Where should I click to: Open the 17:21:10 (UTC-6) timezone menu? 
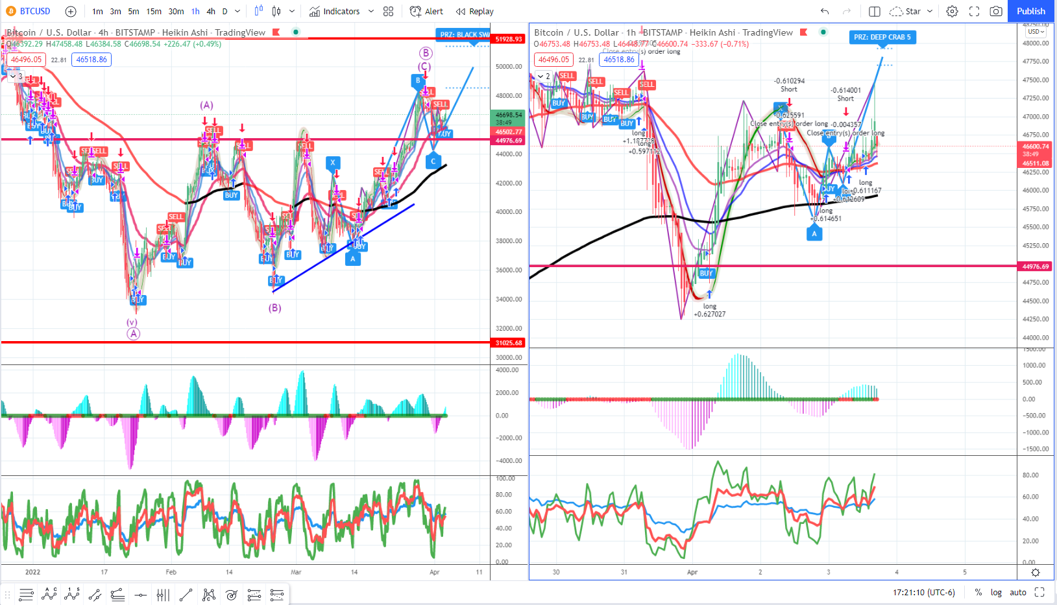tap(924, 592)
